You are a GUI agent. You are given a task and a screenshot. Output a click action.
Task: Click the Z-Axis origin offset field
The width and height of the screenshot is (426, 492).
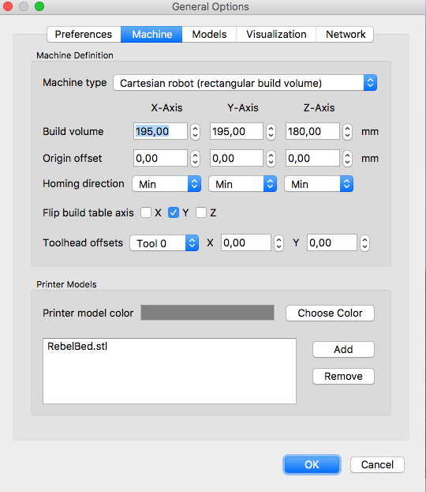tap(312, 158)
